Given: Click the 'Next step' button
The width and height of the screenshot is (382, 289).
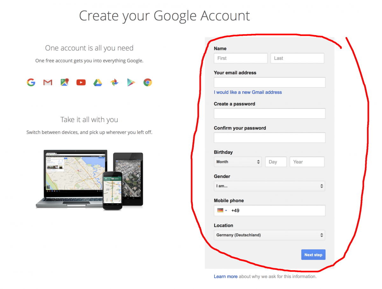Looking at the screenshot, I should pos(313,255).
